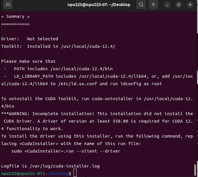This screenshot has height=177, width=198.
Task: Open a new terminal tab
Action: click(8, 5)
